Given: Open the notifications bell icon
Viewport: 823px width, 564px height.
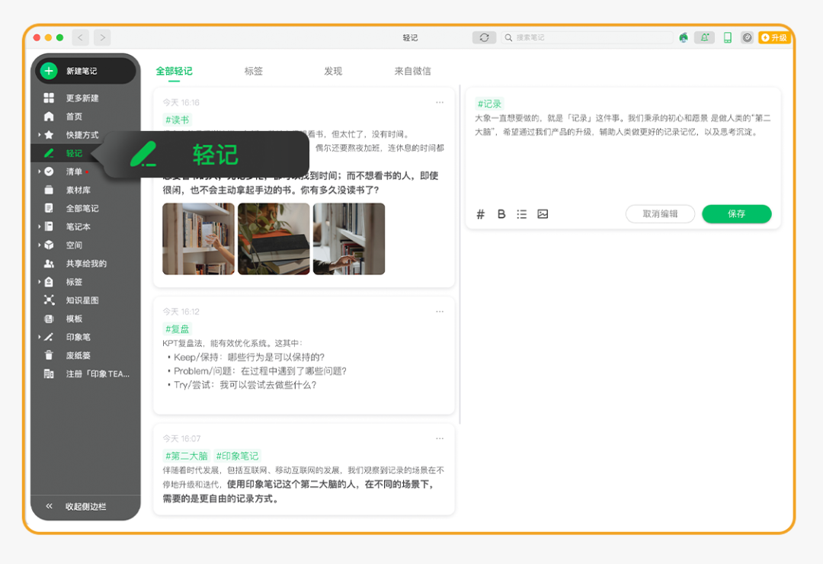Looking at the screenshot, I should coord(704,37).
